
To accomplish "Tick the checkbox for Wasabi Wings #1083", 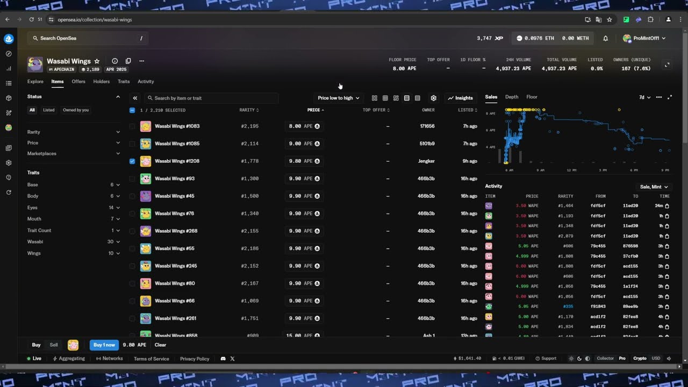I will [132, 126].
